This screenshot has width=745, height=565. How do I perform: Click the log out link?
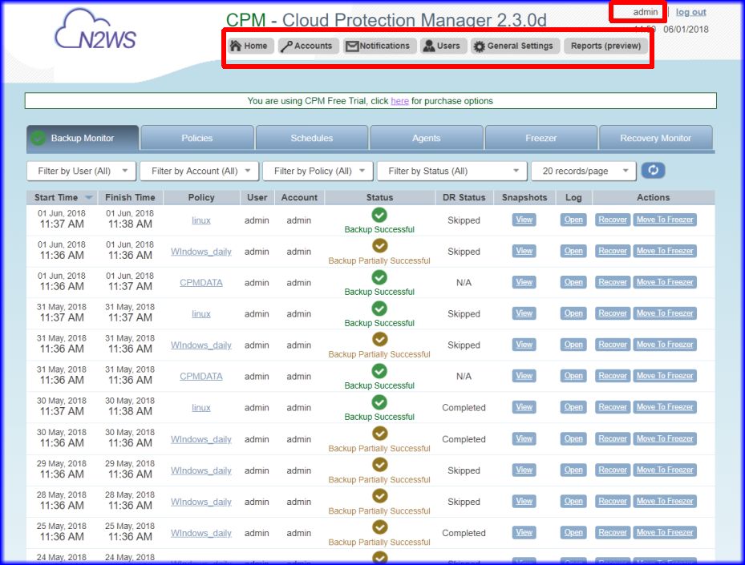690,12
